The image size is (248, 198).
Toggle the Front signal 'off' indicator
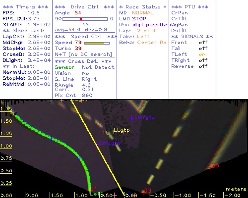pyautogui.click(x=203, y=43)
